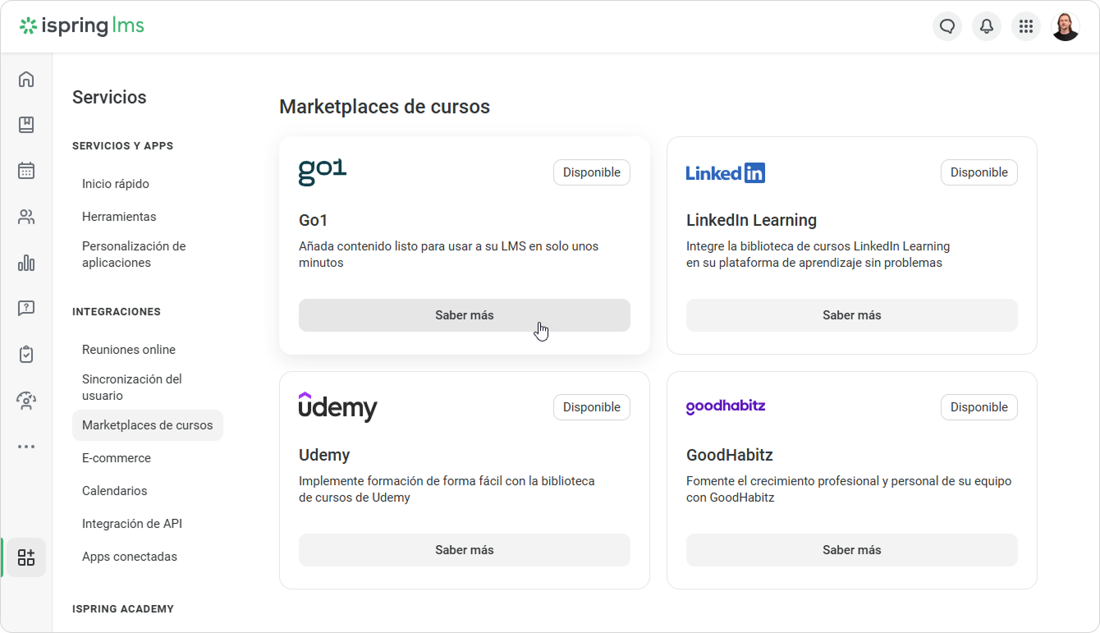The image size is (1100, 633).
Task: Click Saber más under Udemy
Action: point(465,550)
